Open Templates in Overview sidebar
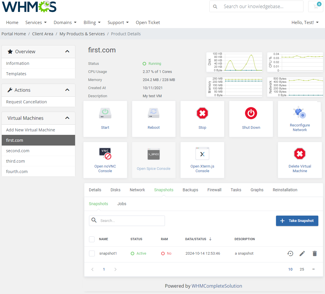The width and height of the screenshot is (325, 294). [x=38, y=74]
